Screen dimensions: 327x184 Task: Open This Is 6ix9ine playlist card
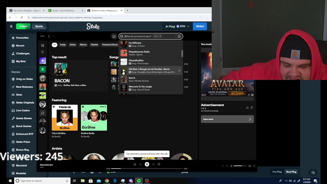[65, 121]
